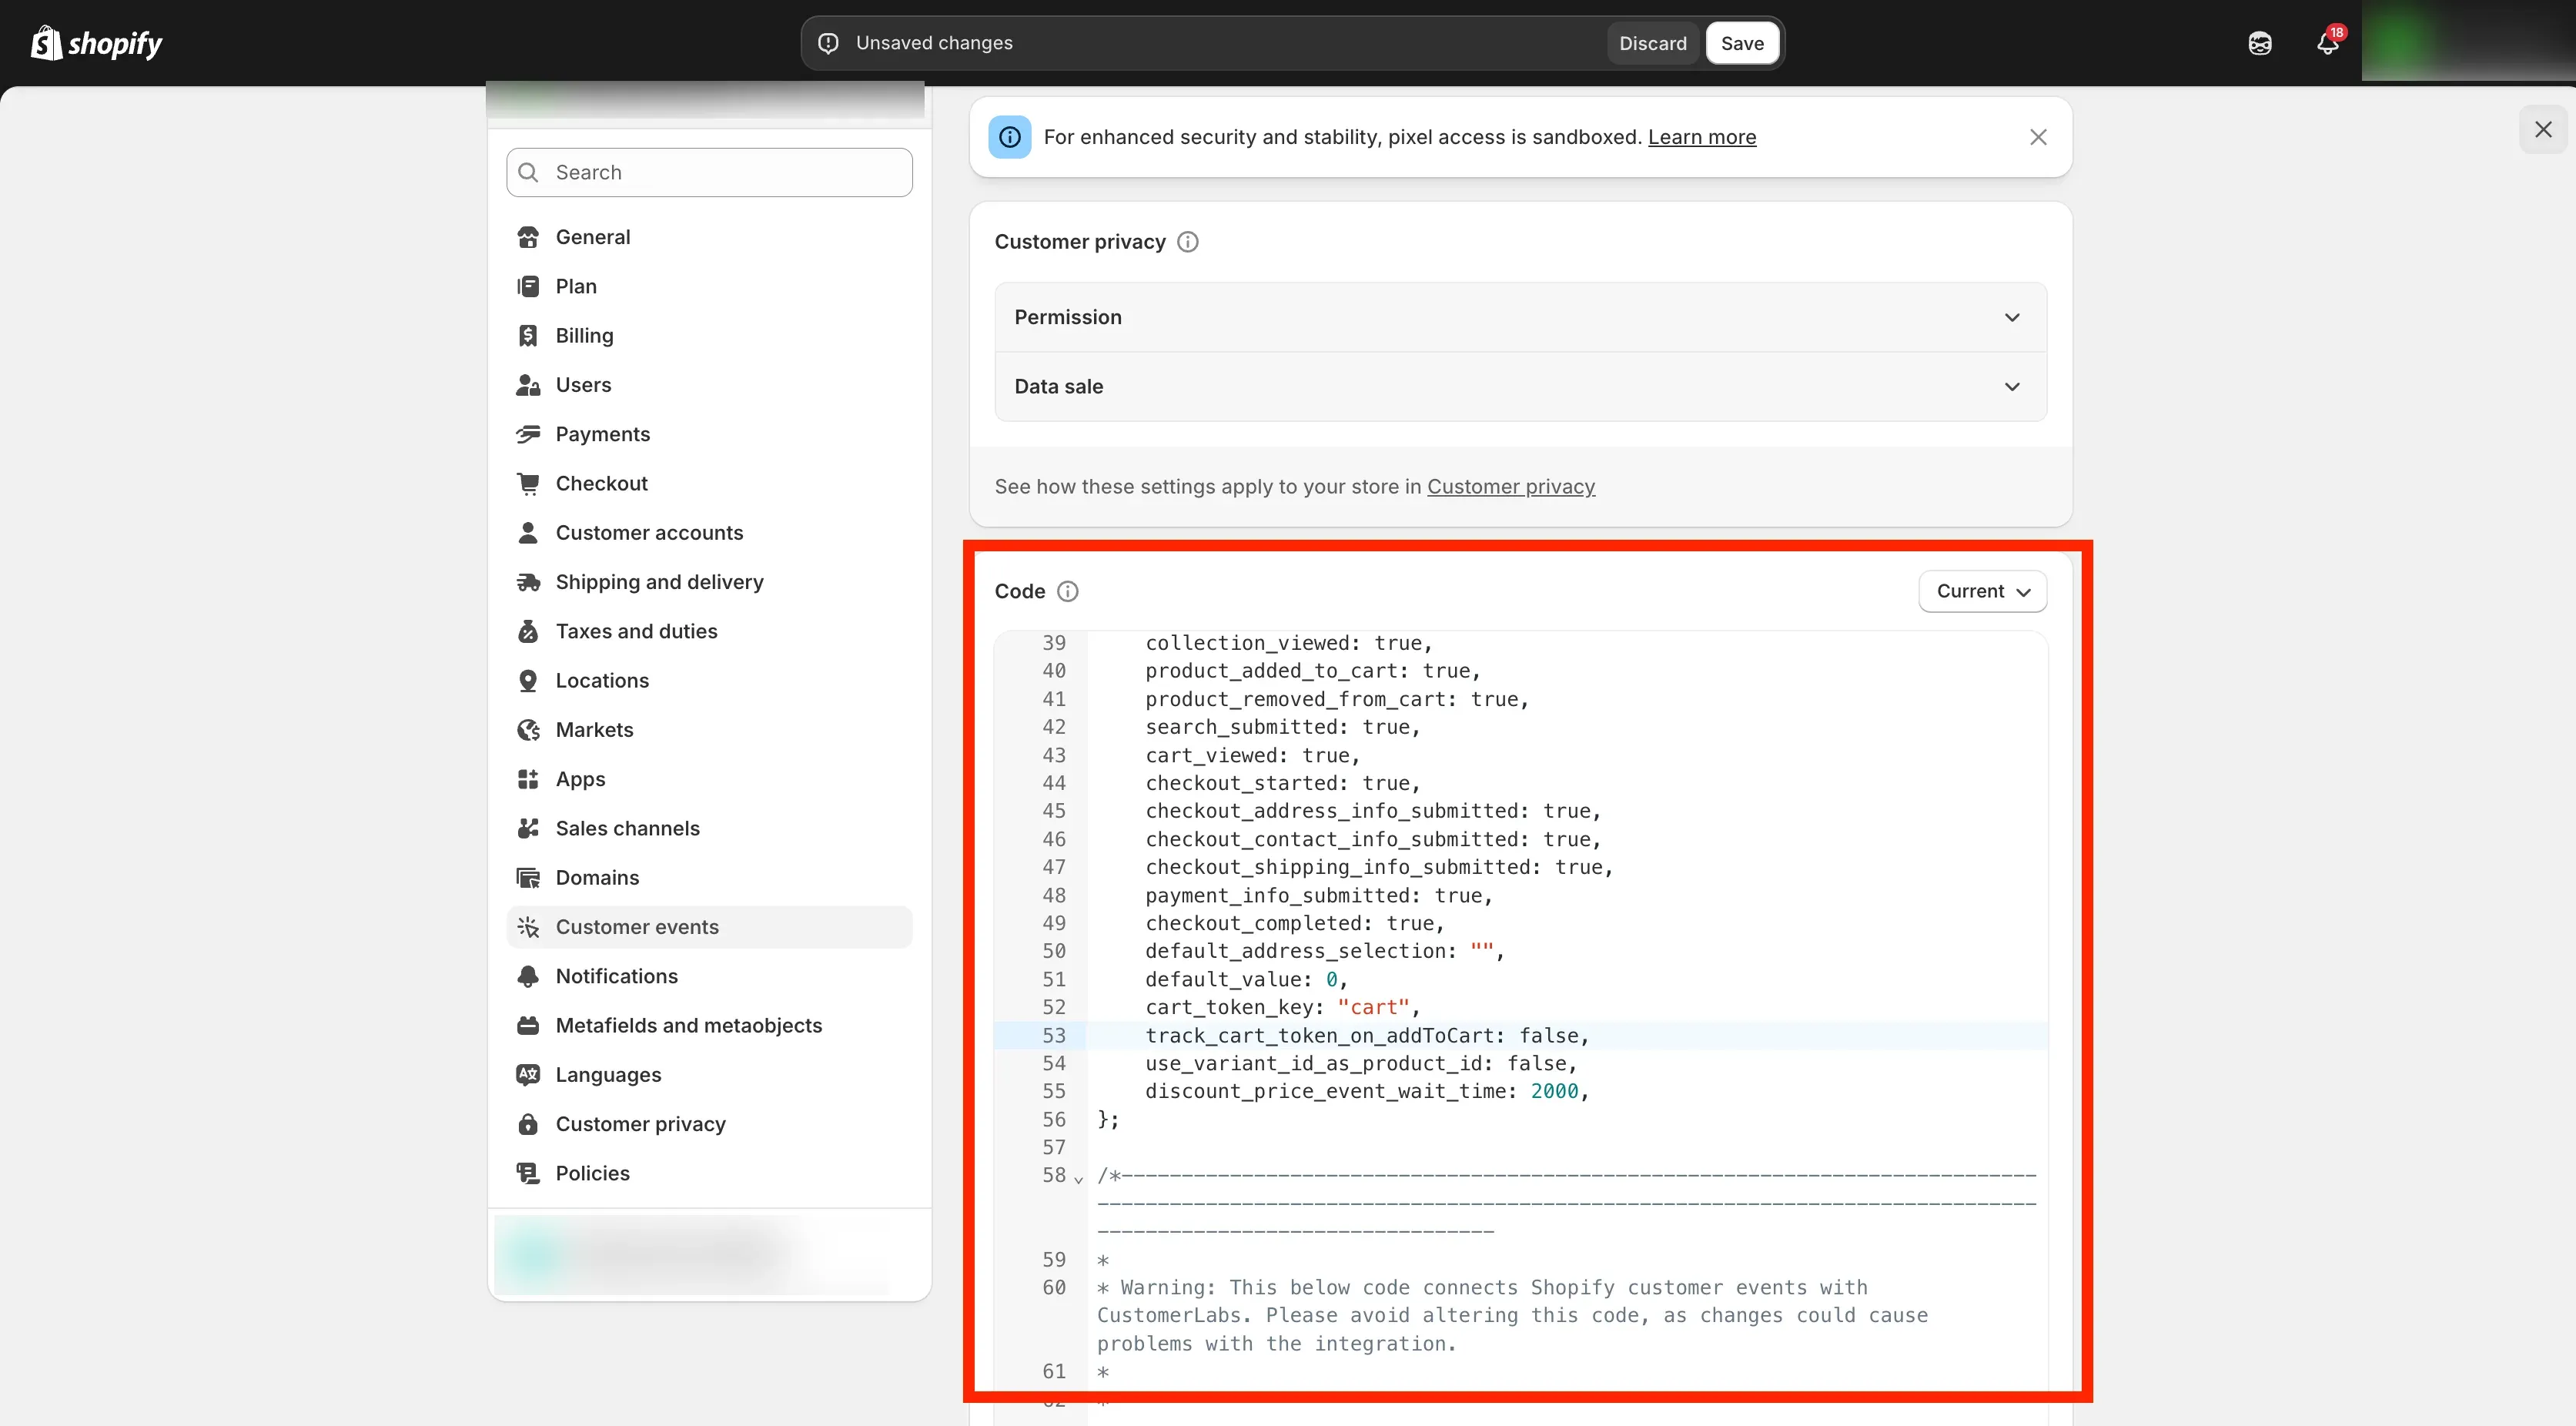Viewport: 2576px width, 1426px height.
Task: Click the Customer accounts icon
Action: (528, 532)
